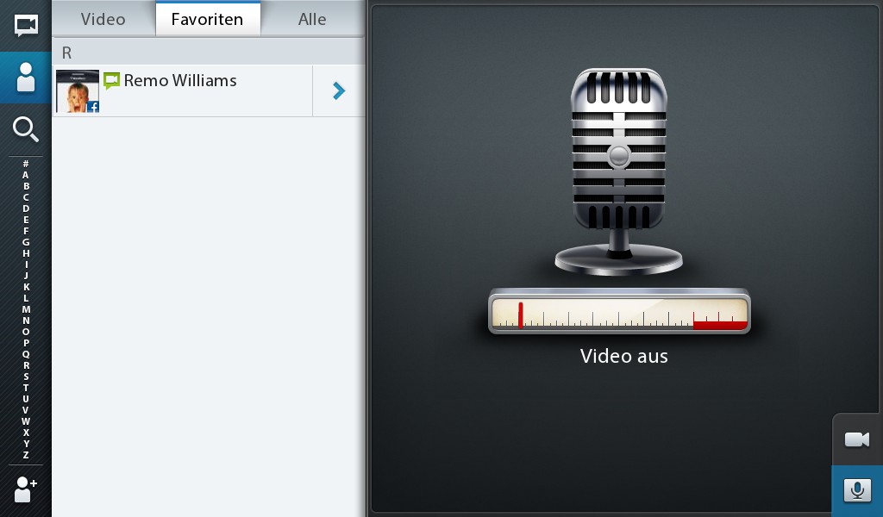Jump to letter A in index
This screenshot has height=517, width=883.
[26, 175]
